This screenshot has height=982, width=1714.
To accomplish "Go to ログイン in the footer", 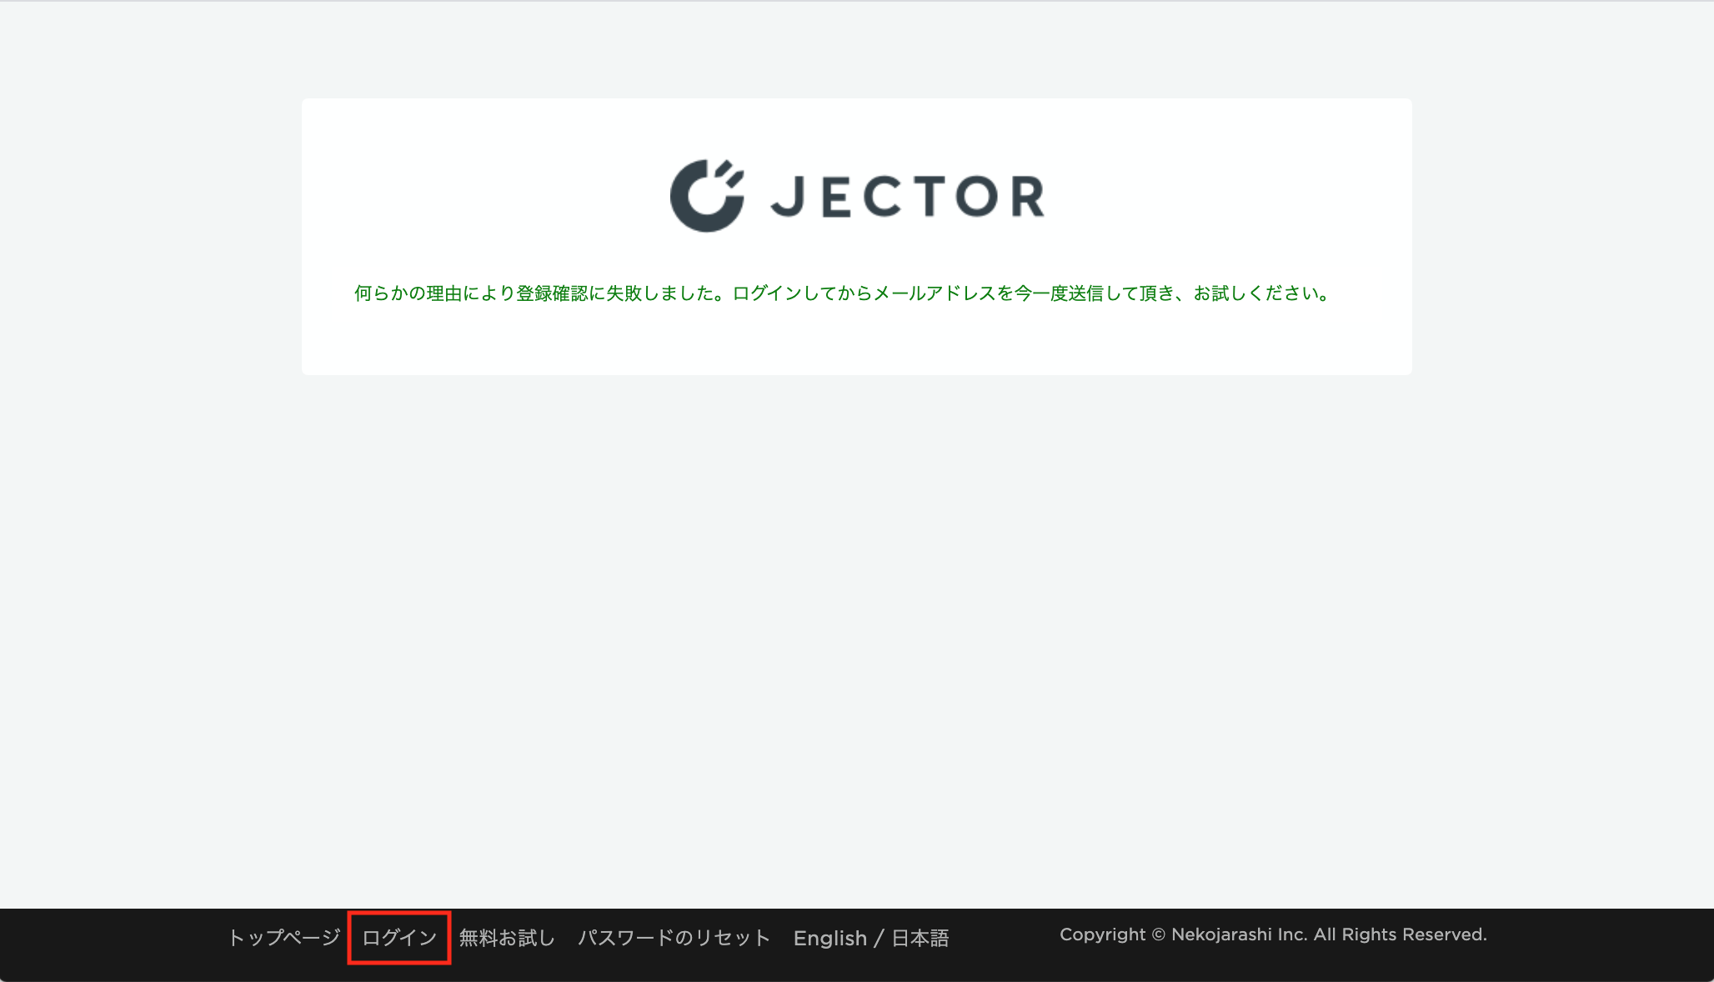I will tap(399, 938).
